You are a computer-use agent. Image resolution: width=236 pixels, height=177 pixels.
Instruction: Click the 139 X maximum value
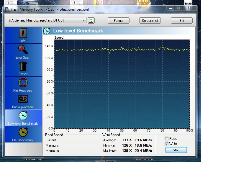[x=127, y=151]
